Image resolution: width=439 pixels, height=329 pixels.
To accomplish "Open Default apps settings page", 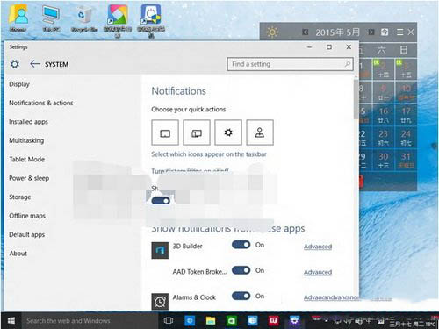I will 27,234.
